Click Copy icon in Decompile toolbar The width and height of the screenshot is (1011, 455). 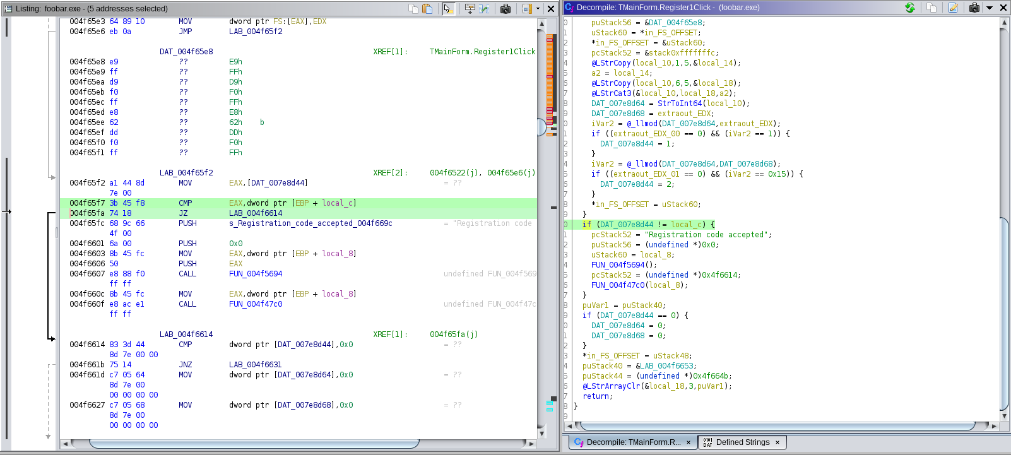[x=931, y=8]
